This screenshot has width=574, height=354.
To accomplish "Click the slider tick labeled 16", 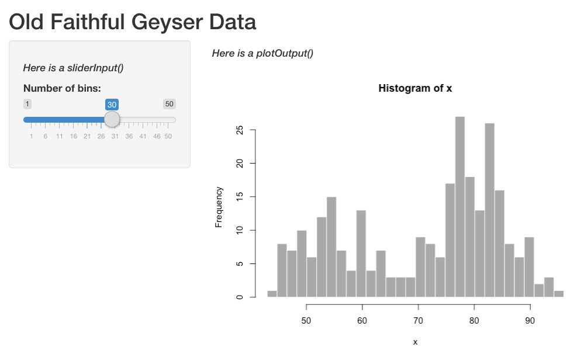I will 73,136.
